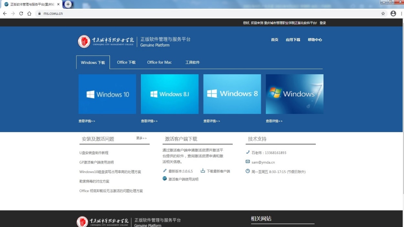Viewport: 404px width, 227px height.
Task: Click the clock icon for office hours
Action: (x=248, y=171)
